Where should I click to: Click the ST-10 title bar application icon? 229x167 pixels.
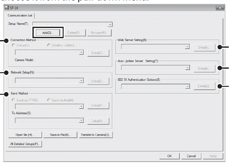click(7, 8)
